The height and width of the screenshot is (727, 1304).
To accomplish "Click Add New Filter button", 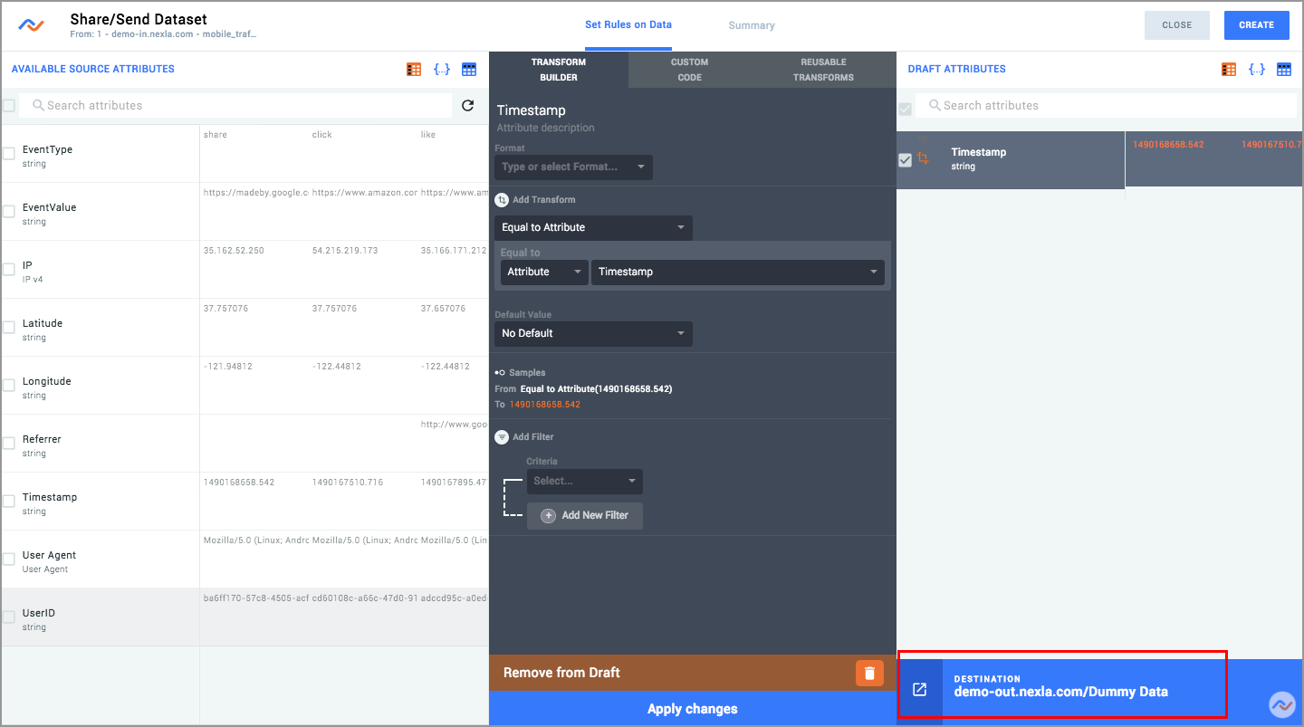I will [585, 515].
